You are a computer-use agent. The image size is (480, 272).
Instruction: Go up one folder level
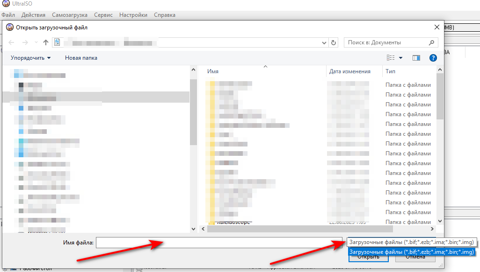(x=45, y=42)
